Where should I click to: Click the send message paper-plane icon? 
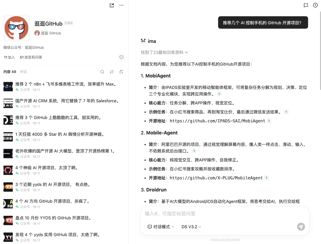(x=301, y=226)
